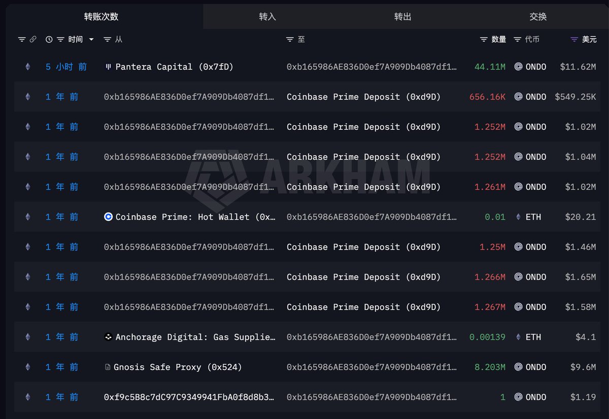Open the Anchorage Digital: Gas Supplier link
Screen dimensions: 609x419
tap(195, 337)
